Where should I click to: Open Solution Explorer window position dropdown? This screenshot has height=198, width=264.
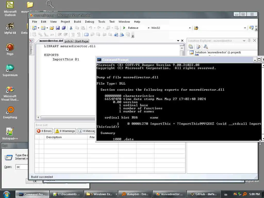tap(244, 41)
